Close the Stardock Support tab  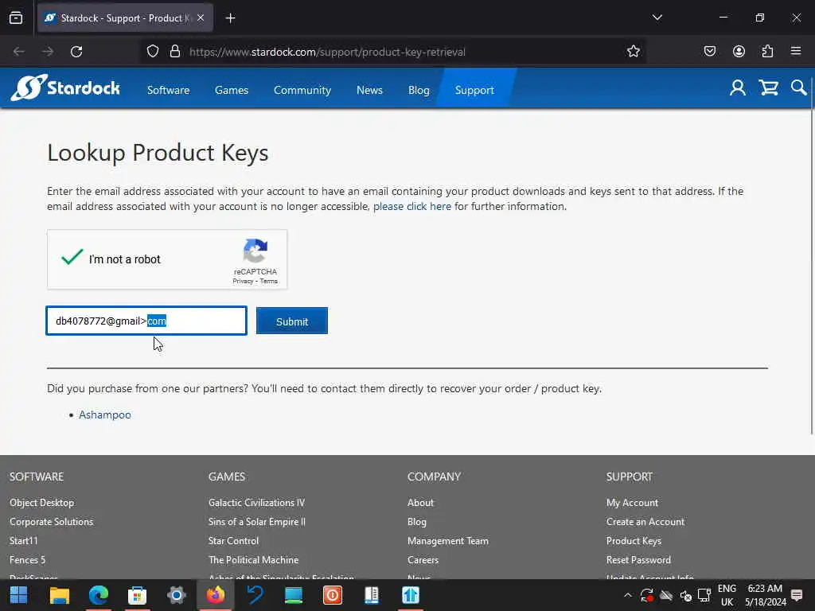(x=201, y=18)
